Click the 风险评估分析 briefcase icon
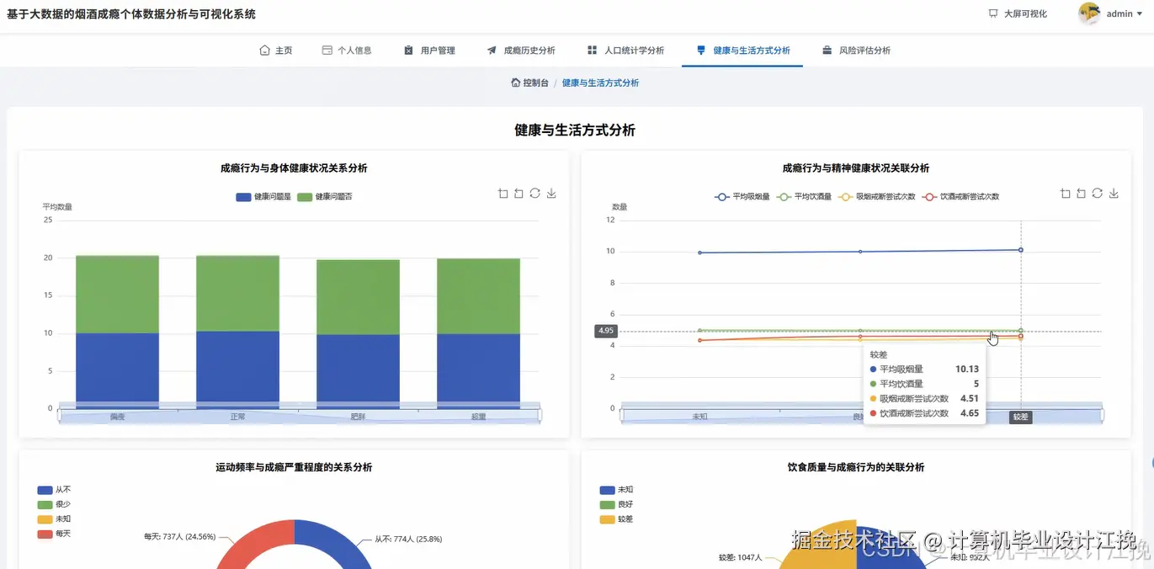Image resolution: width=1154 pixels, height=569 pixels. coord(827,51)
